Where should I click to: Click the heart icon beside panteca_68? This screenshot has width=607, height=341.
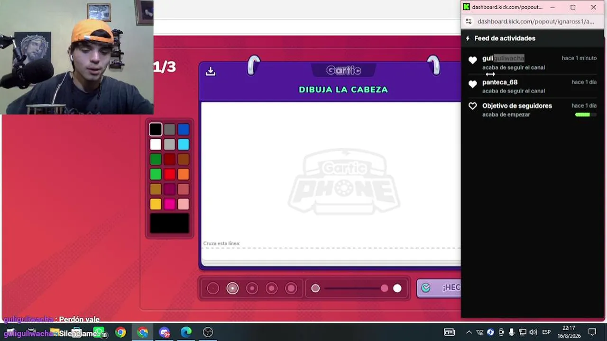coord(472,84)
